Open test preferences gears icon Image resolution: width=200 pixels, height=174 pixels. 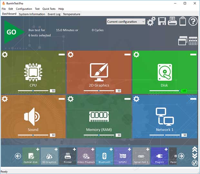point(151,22)
